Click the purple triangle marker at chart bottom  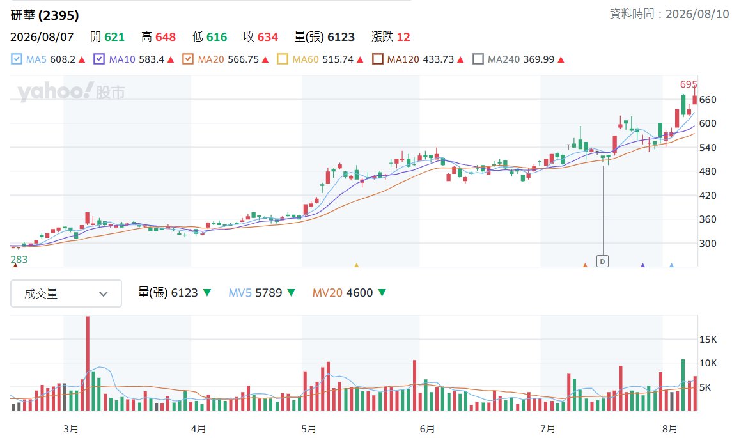pyautogui.click(x=643, y=265)
